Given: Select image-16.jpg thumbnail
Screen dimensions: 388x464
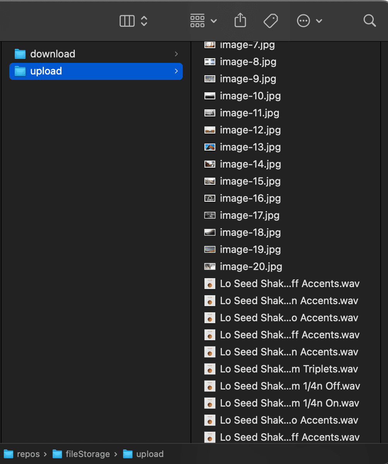Looking at the screenshot, I should pos(209,198).
